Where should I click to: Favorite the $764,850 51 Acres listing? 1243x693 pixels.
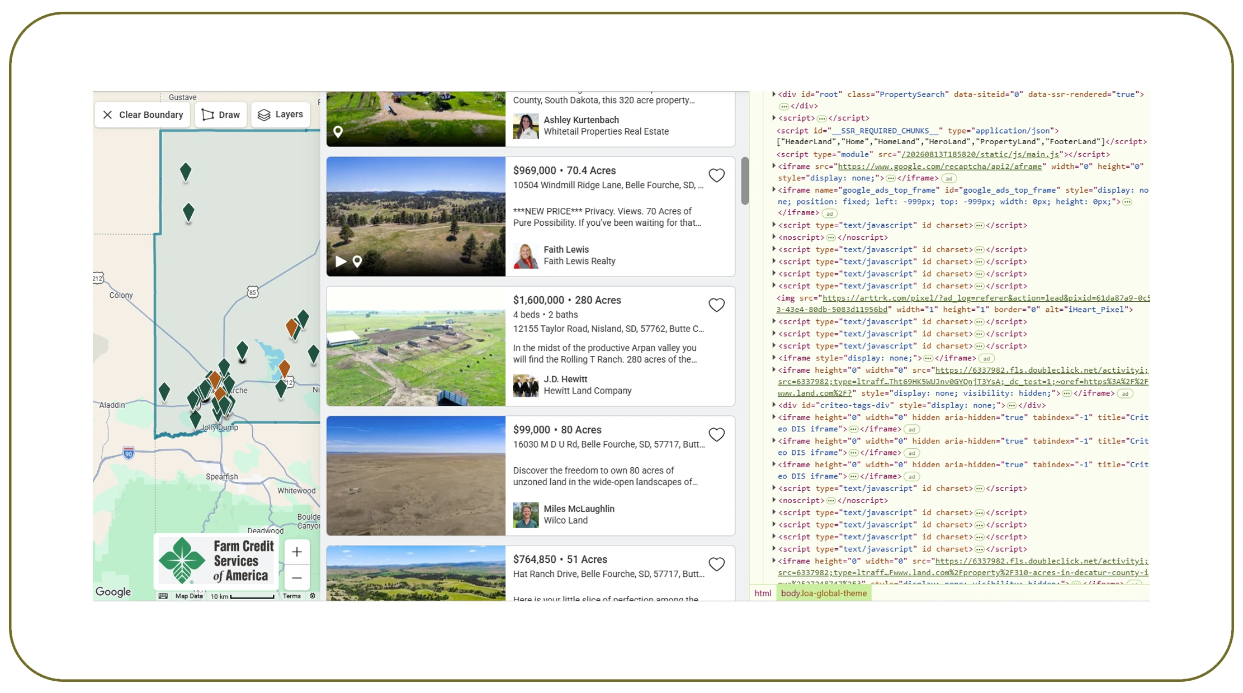[x=716, y=564]
